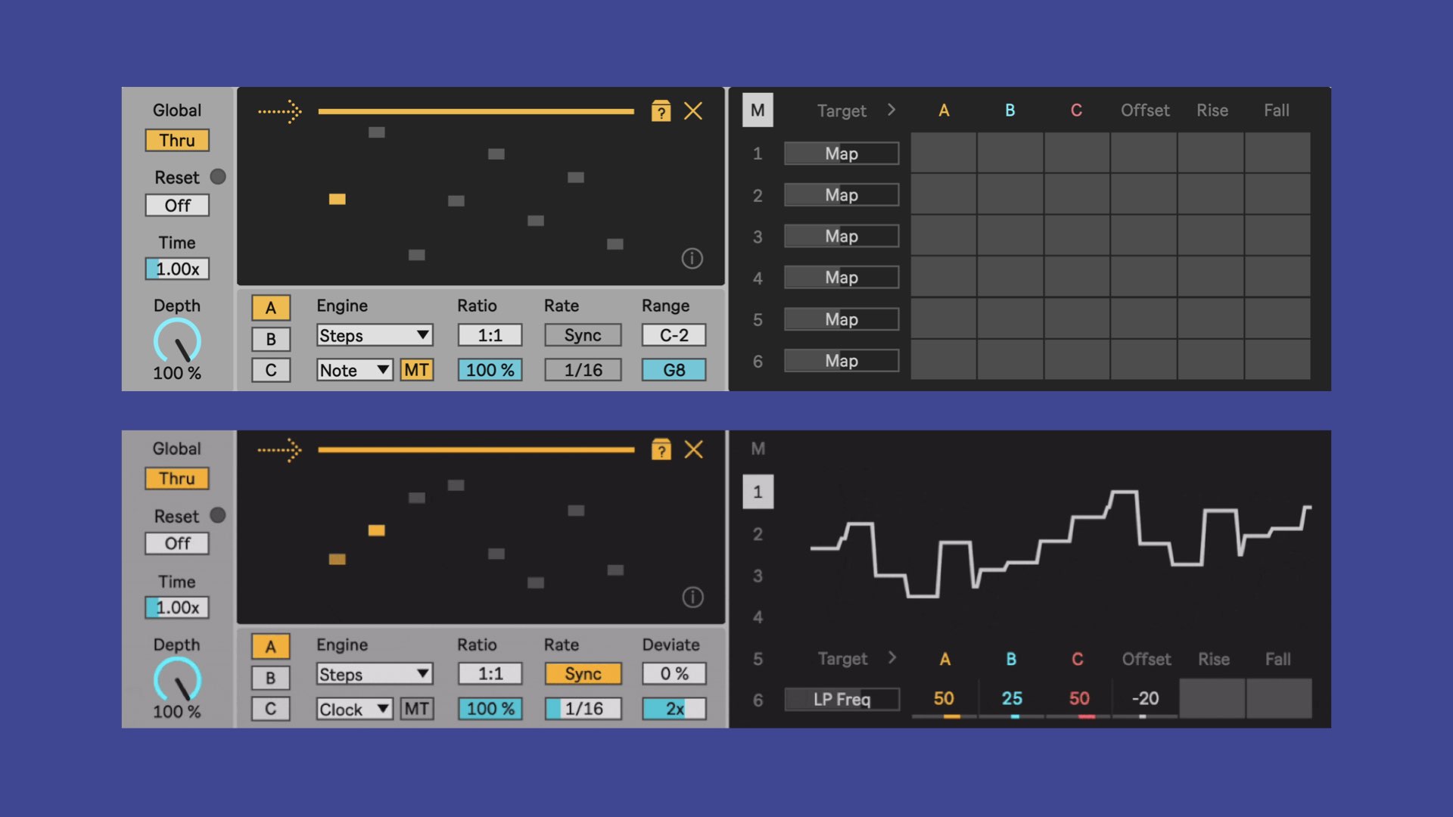The width and height of the screenshot is (1453, 817).
Task: Switch to lane B on the top sequencer
Action: point(270,339)
